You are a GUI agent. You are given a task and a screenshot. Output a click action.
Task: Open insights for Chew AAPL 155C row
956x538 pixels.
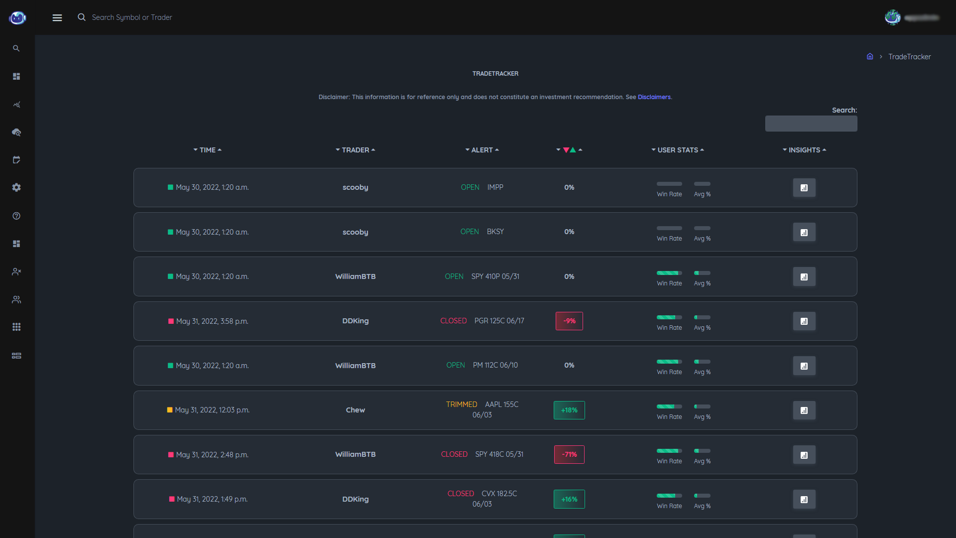click(804, 410)
